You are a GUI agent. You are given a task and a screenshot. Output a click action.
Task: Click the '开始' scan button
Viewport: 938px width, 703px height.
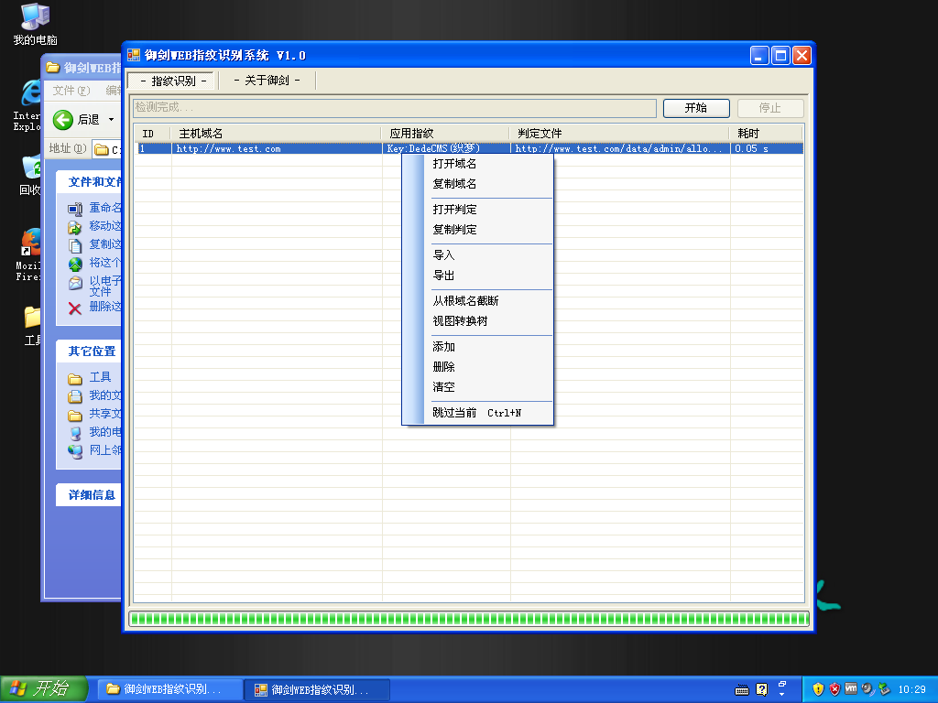(x=696, y=108)
